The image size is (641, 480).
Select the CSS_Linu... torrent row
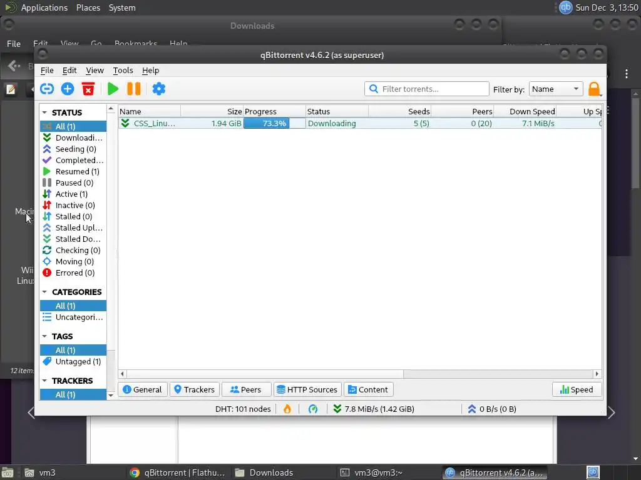360,123
